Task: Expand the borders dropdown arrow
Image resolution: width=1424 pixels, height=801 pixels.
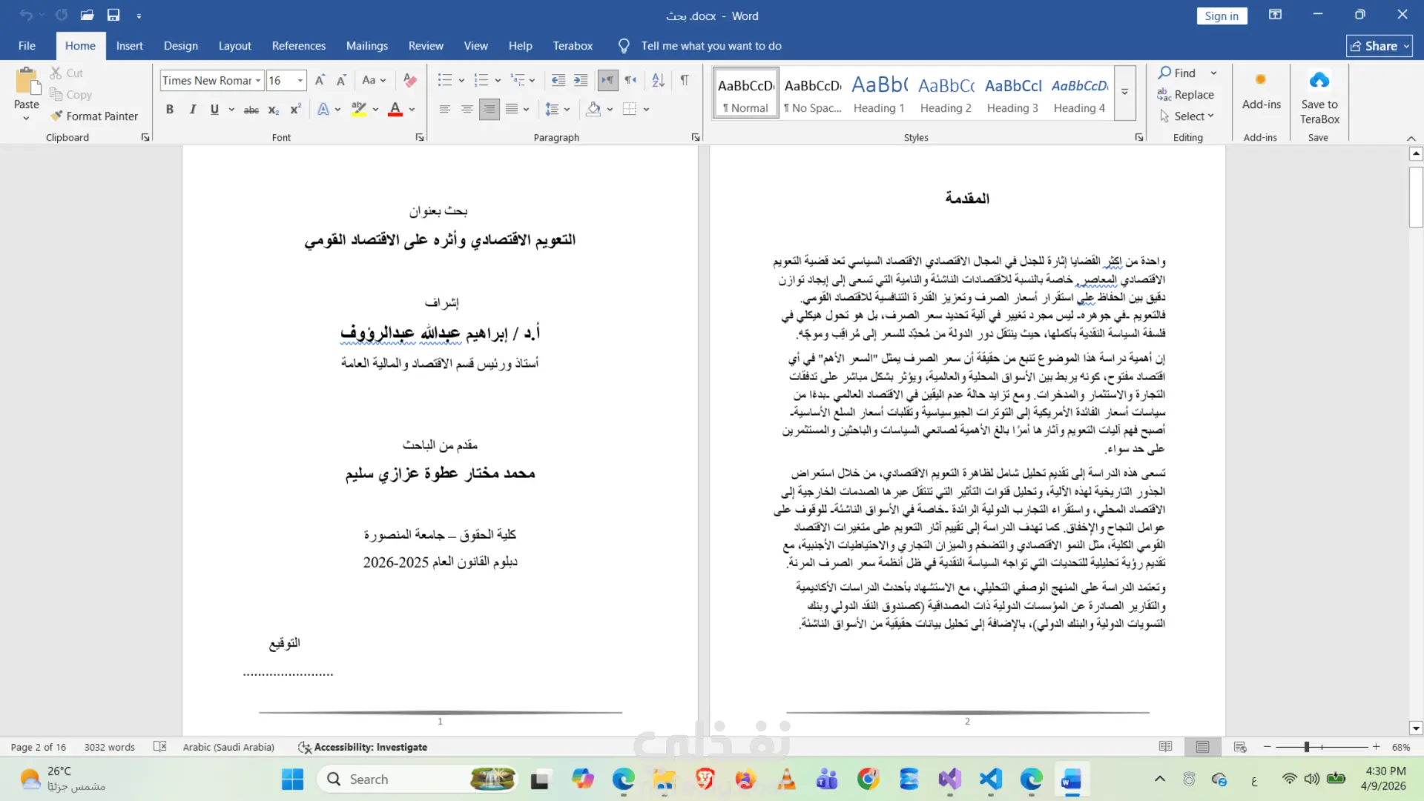Action: click(647, 110)
